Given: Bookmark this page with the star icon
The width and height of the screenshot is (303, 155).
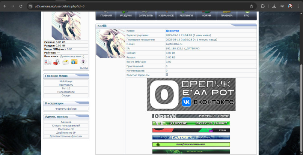Looking at the screenshot, I should (x=251, y=6).
